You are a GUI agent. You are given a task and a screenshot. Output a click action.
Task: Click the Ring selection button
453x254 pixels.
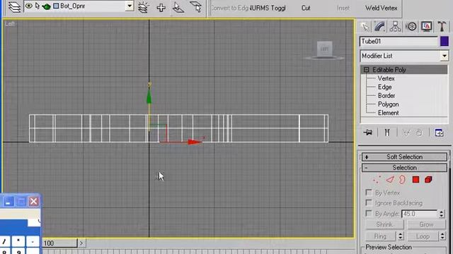[380, 236]
